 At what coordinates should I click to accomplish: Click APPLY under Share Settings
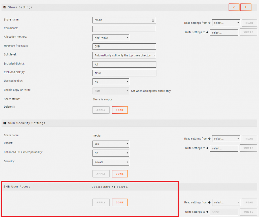point(101,110)
